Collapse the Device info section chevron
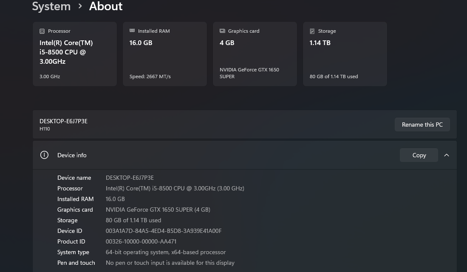 447,155
